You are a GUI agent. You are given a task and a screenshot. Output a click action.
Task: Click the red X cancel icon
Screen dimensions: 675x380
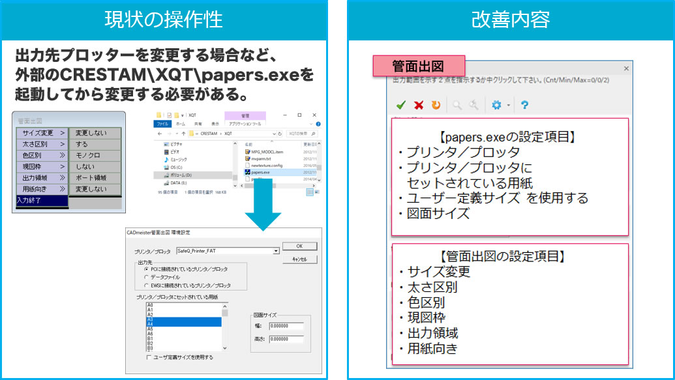[419, 104]
